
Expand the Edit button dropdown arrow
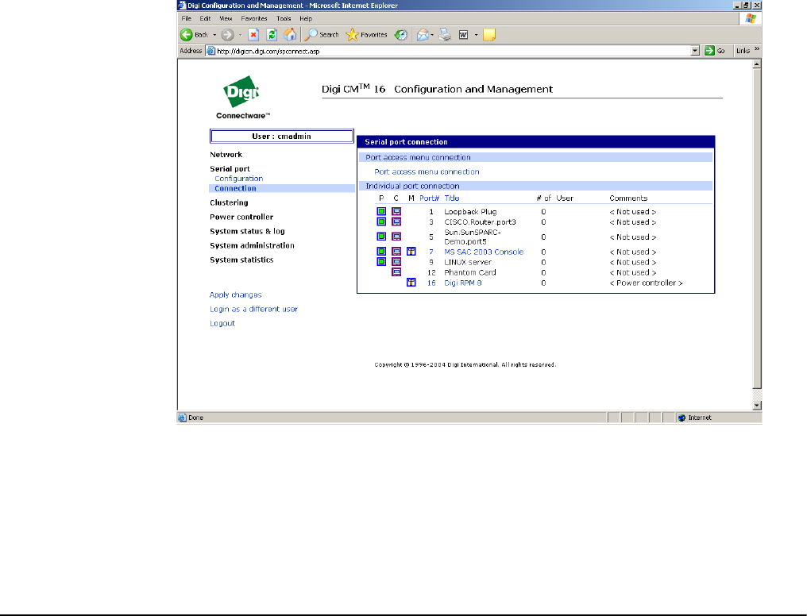[x=476, y=35]
